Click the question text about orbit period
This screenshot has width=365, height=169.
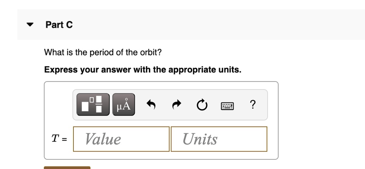tap(103, 52)
